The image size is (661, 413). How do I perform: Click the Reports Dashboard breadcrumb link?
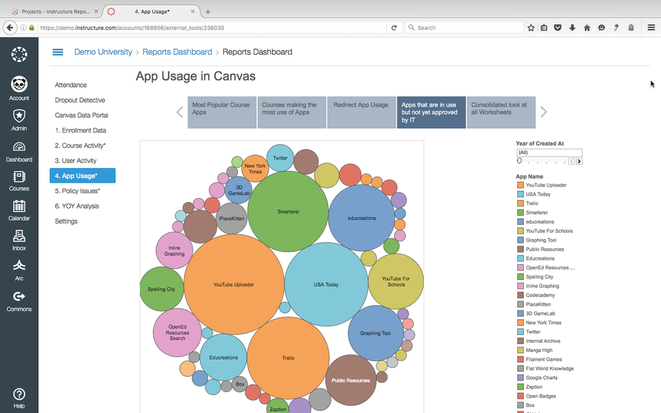(x=177, y=52)
